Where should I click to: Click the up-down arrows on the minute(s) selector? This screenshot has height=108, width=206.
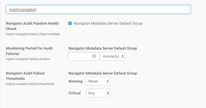point(122,57)
